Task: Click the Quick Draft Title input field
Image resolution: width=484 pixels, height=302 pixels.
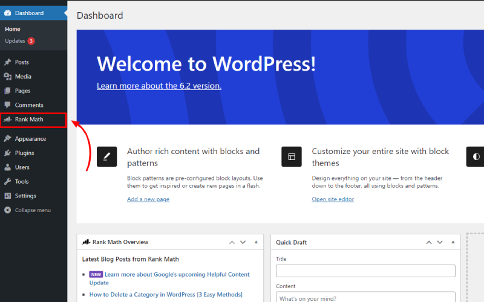Action: coord(365,271)
